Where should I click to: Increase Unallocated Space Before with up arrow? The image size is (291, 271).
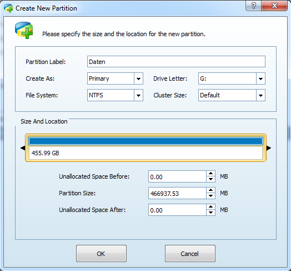pyautogui.click(x=210, y=174)
